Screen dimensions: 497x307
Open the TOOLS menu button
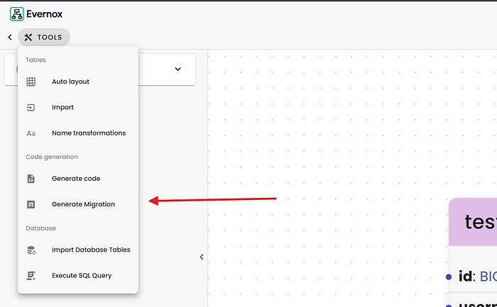(x=44, y=38)
